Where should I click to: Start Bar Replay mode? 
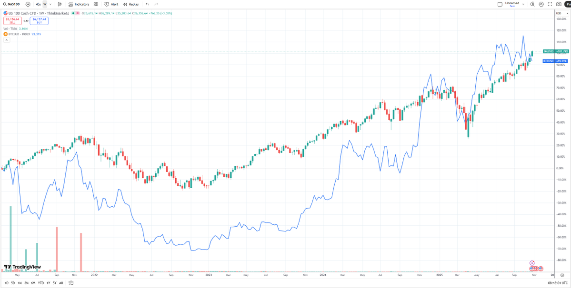coord(131,4)
